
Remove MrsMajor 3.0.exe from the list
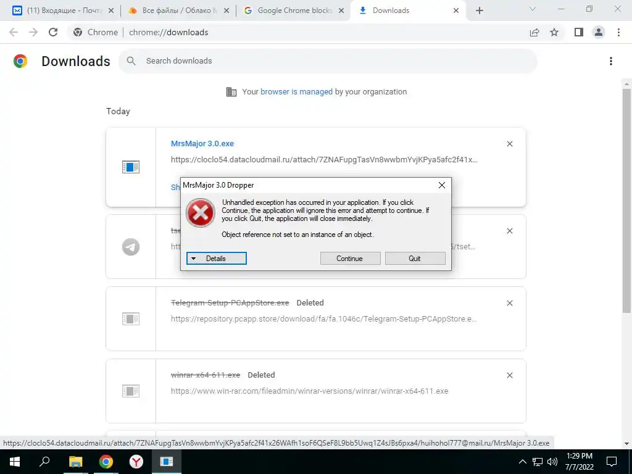coord(510,144)
